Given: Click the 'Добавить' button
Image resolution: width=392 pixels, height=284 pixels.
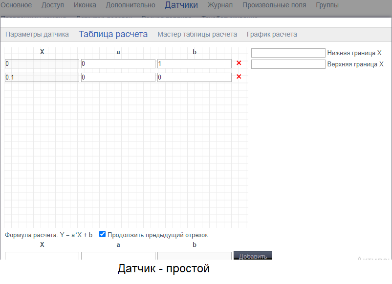Looking at the screenshot, I should pyautogui.click(x=253, y=256).
